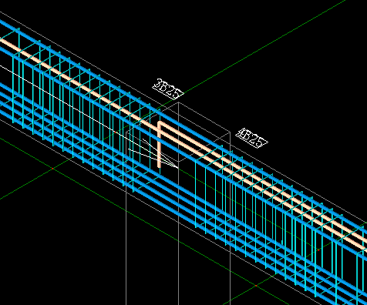The image size is (367, 305).
Task: Select the green gridline extending to the upper right
Action: point(264,47)
